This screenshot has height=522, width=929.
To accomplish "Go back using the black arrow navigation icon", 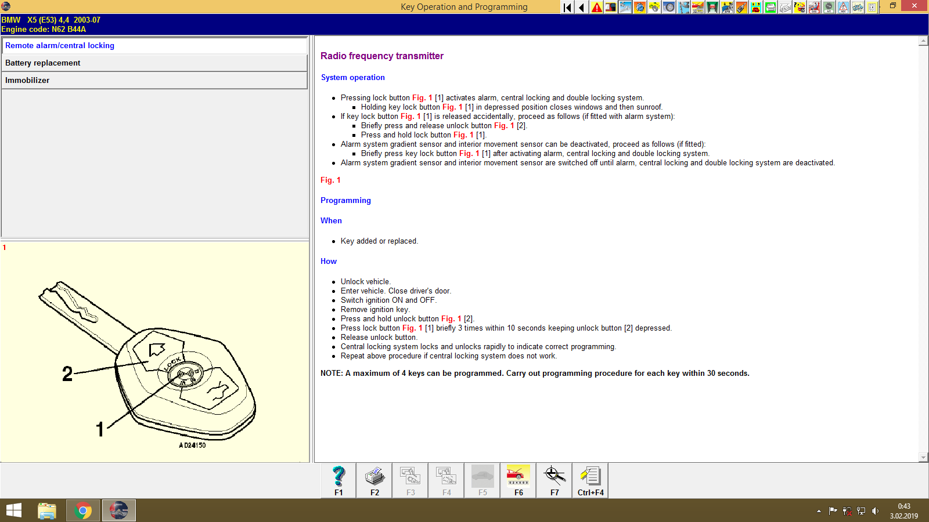I will [x=581, y=8].
